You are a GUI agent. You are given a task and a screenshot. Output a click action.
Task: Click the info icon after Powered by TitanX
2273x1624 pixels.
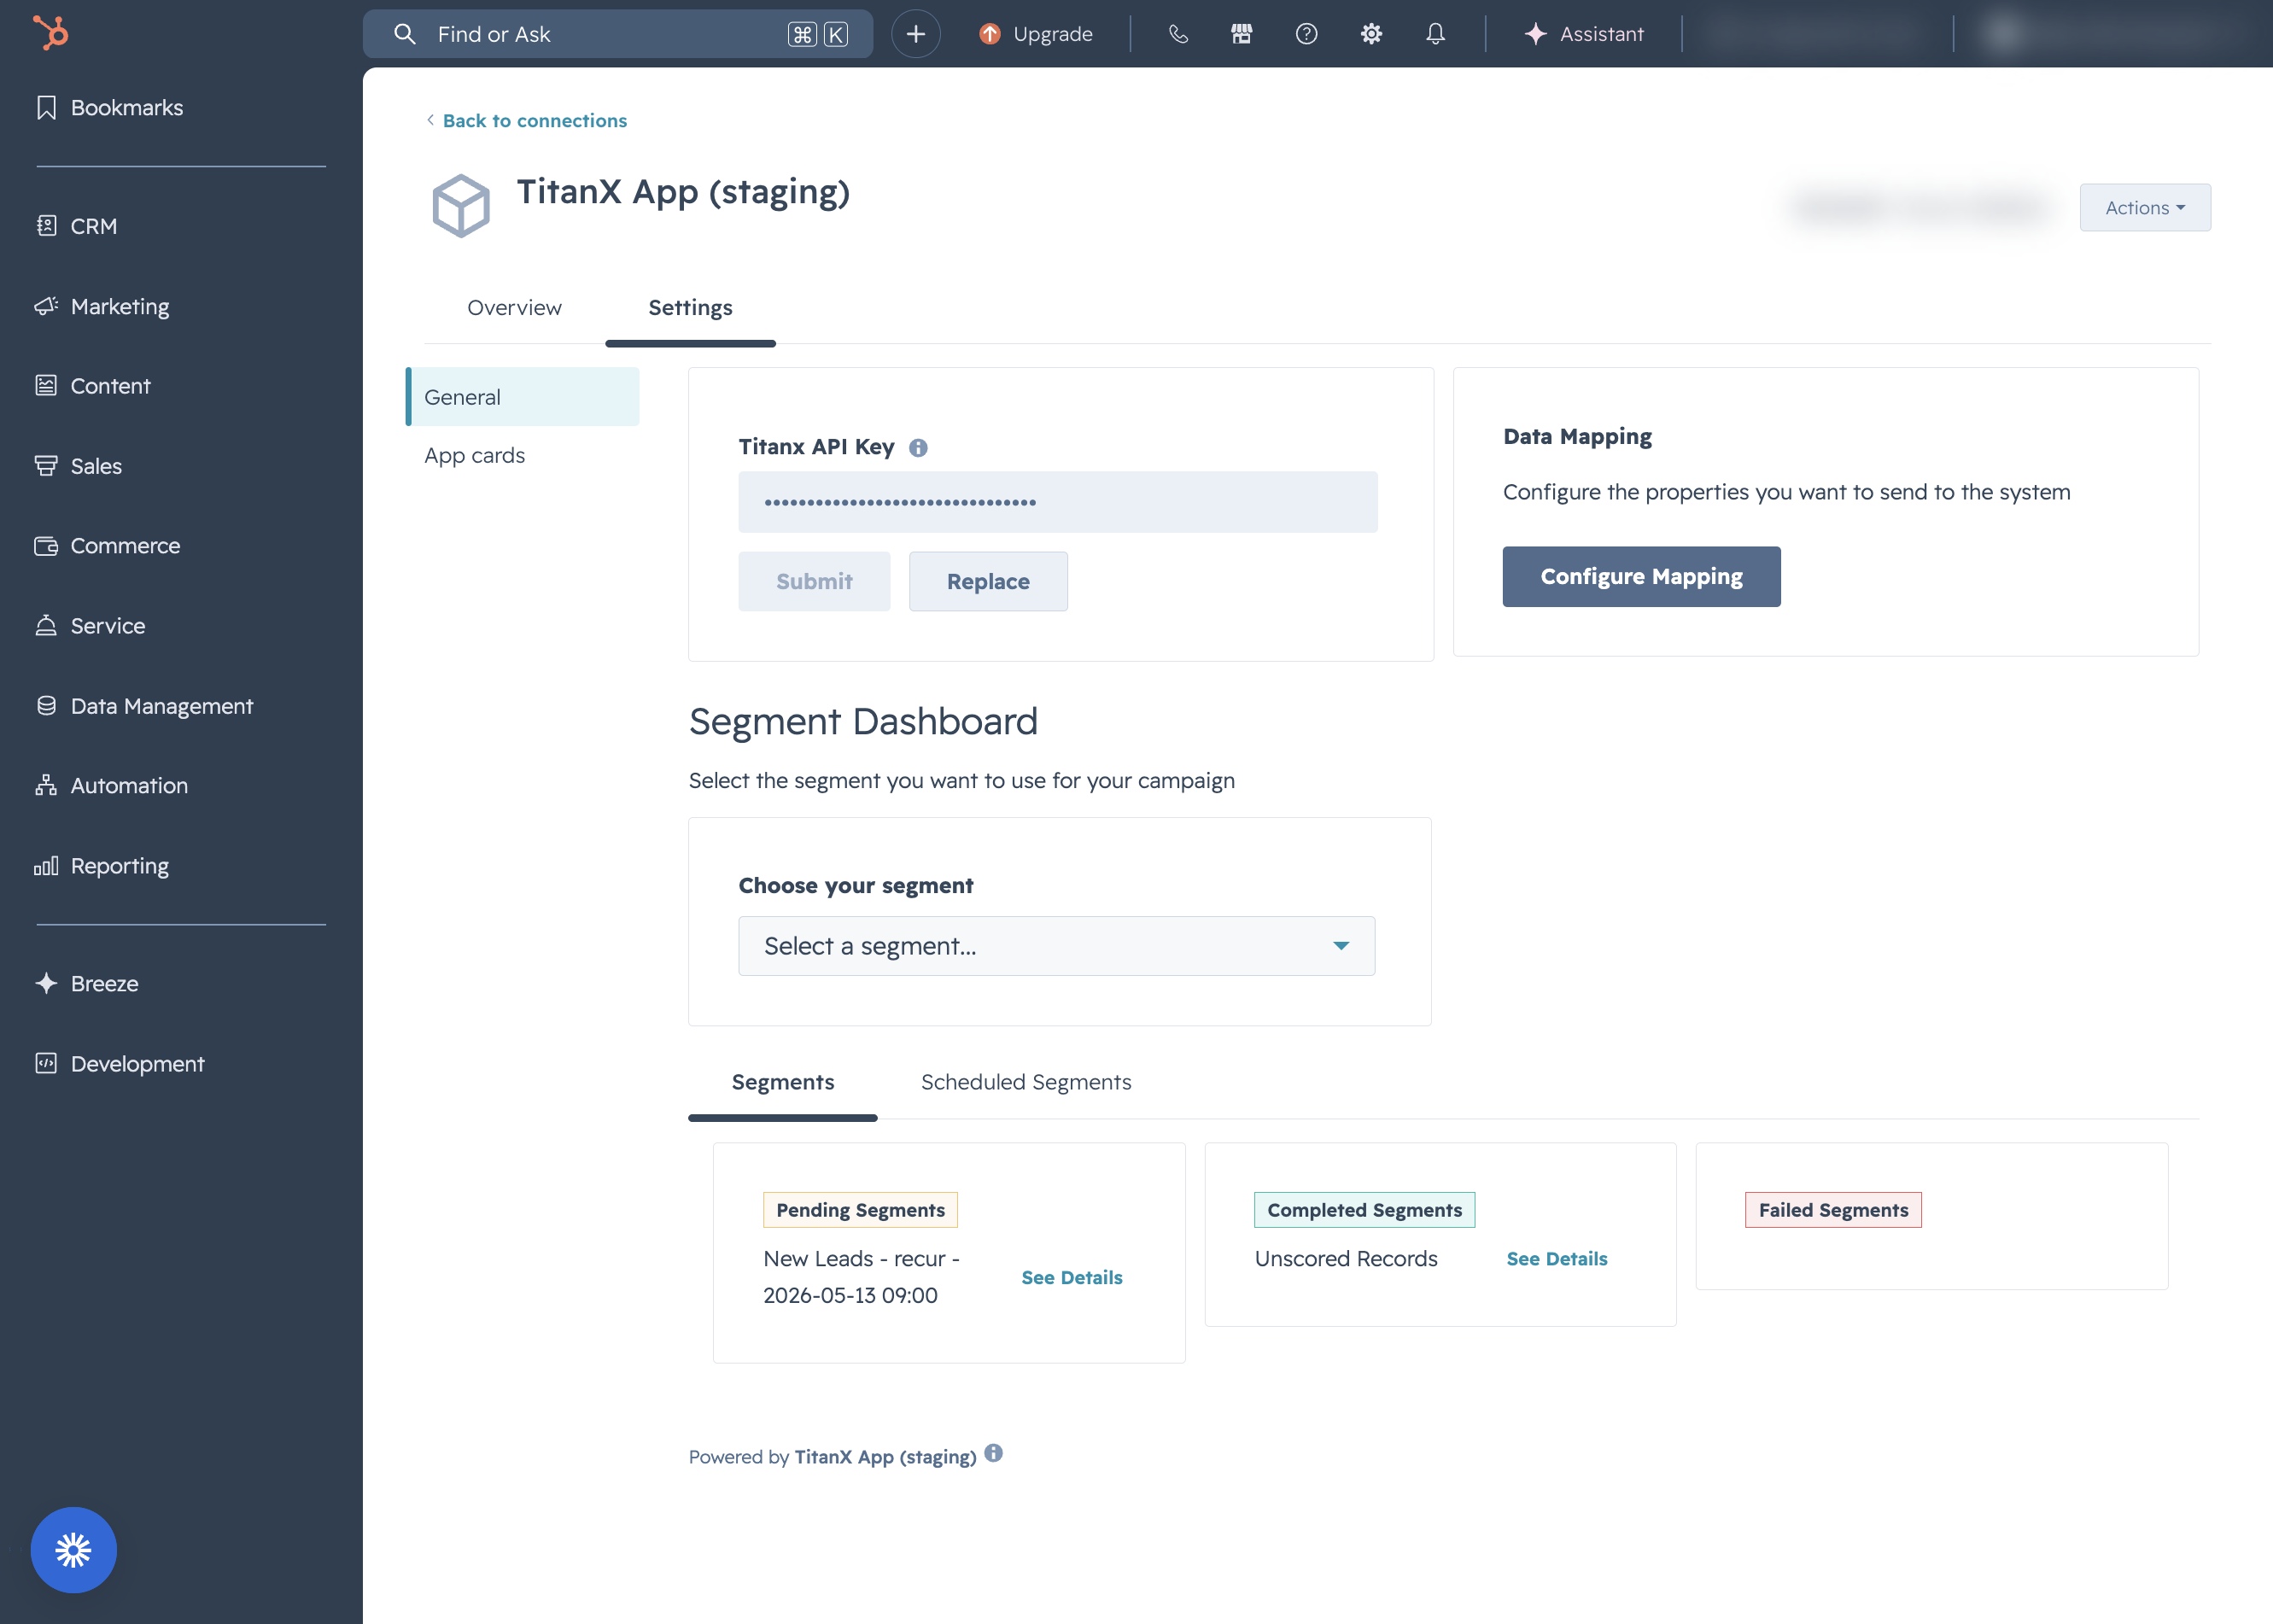coord(993,1453)
